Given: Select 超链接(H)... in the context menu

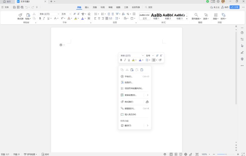Looking at the screenshot, I should 129,108.
